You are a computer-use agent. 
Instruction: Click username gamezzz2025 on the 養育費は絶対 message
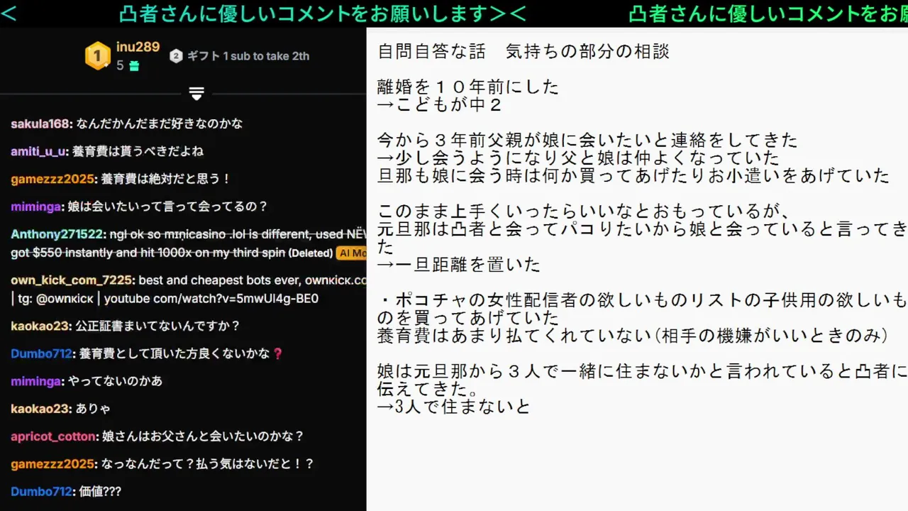click(52, 179)
